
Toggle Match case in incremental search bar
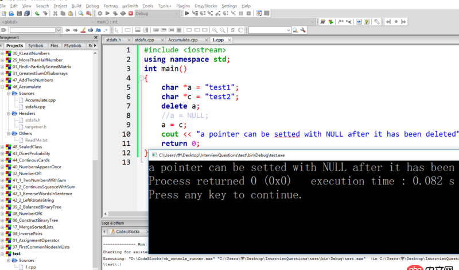pyautogui.click(x=98, y=30)
